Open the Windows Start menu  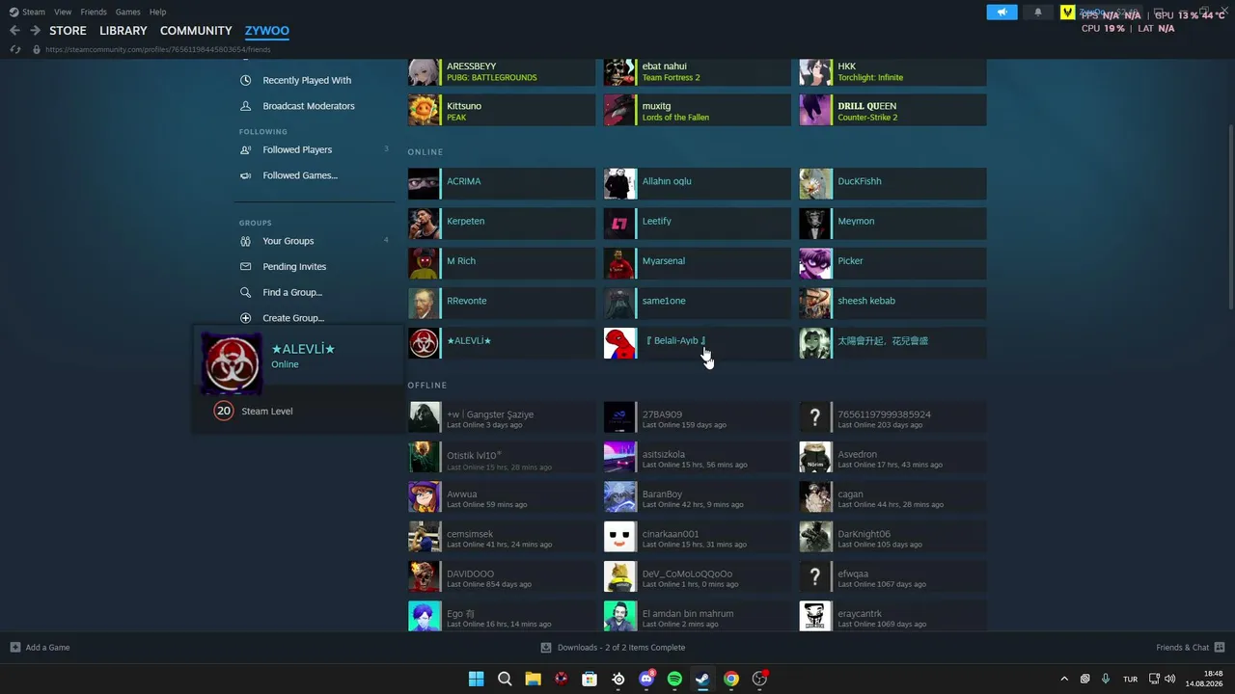476,679
